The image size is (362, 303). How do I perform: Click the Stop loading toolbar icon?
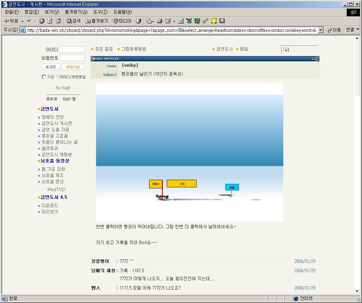tap(42, 21)
